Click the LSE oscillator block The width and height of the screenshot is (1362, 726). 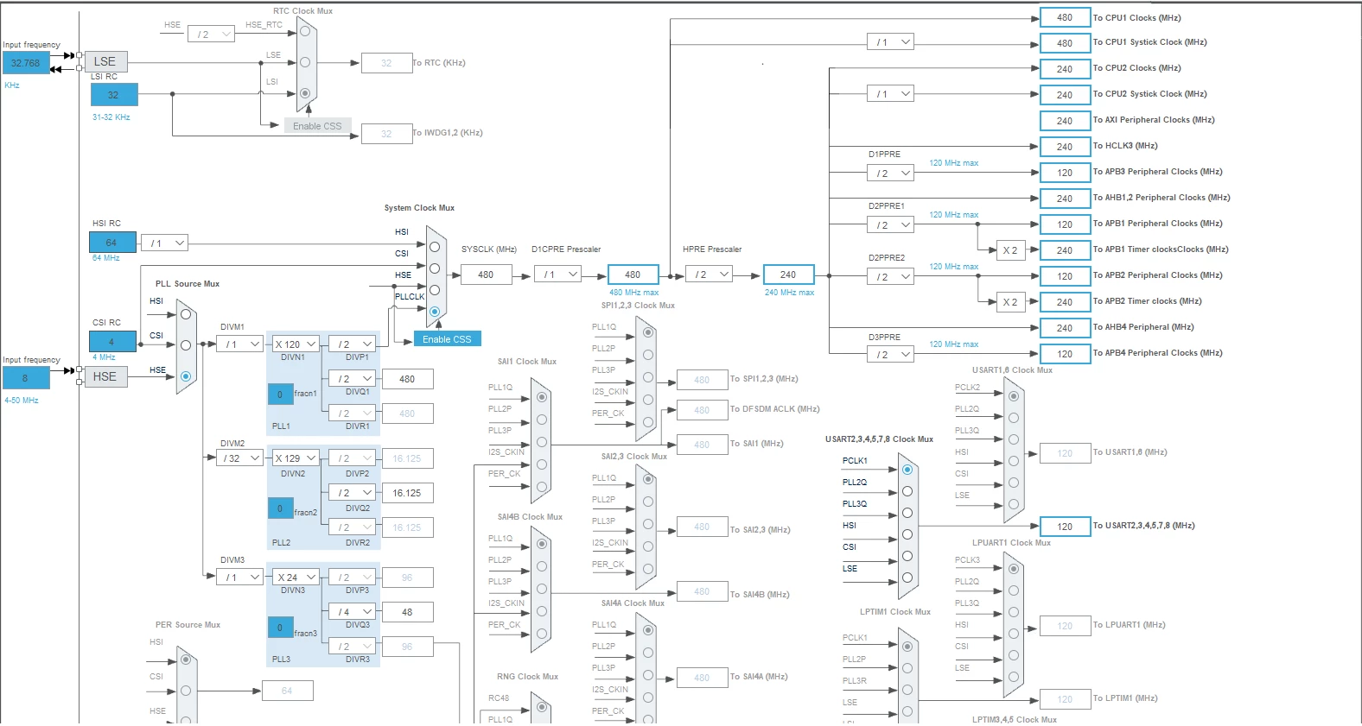click(105, 61)
